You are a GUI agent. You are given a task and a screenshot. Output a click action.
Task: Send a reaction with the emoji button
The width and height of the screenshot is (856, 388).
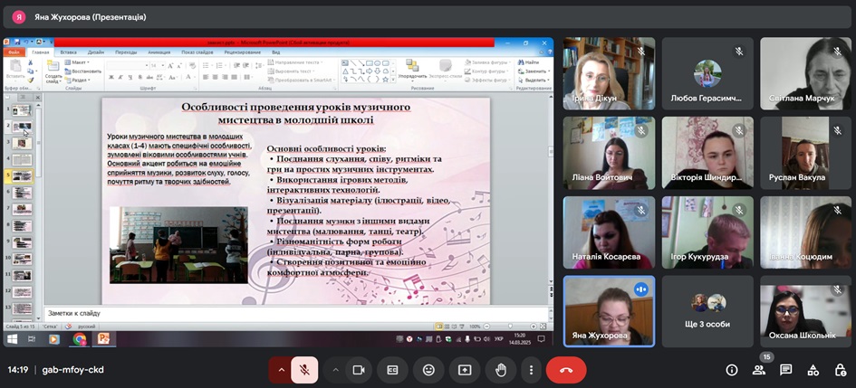[x=428, y=370]
